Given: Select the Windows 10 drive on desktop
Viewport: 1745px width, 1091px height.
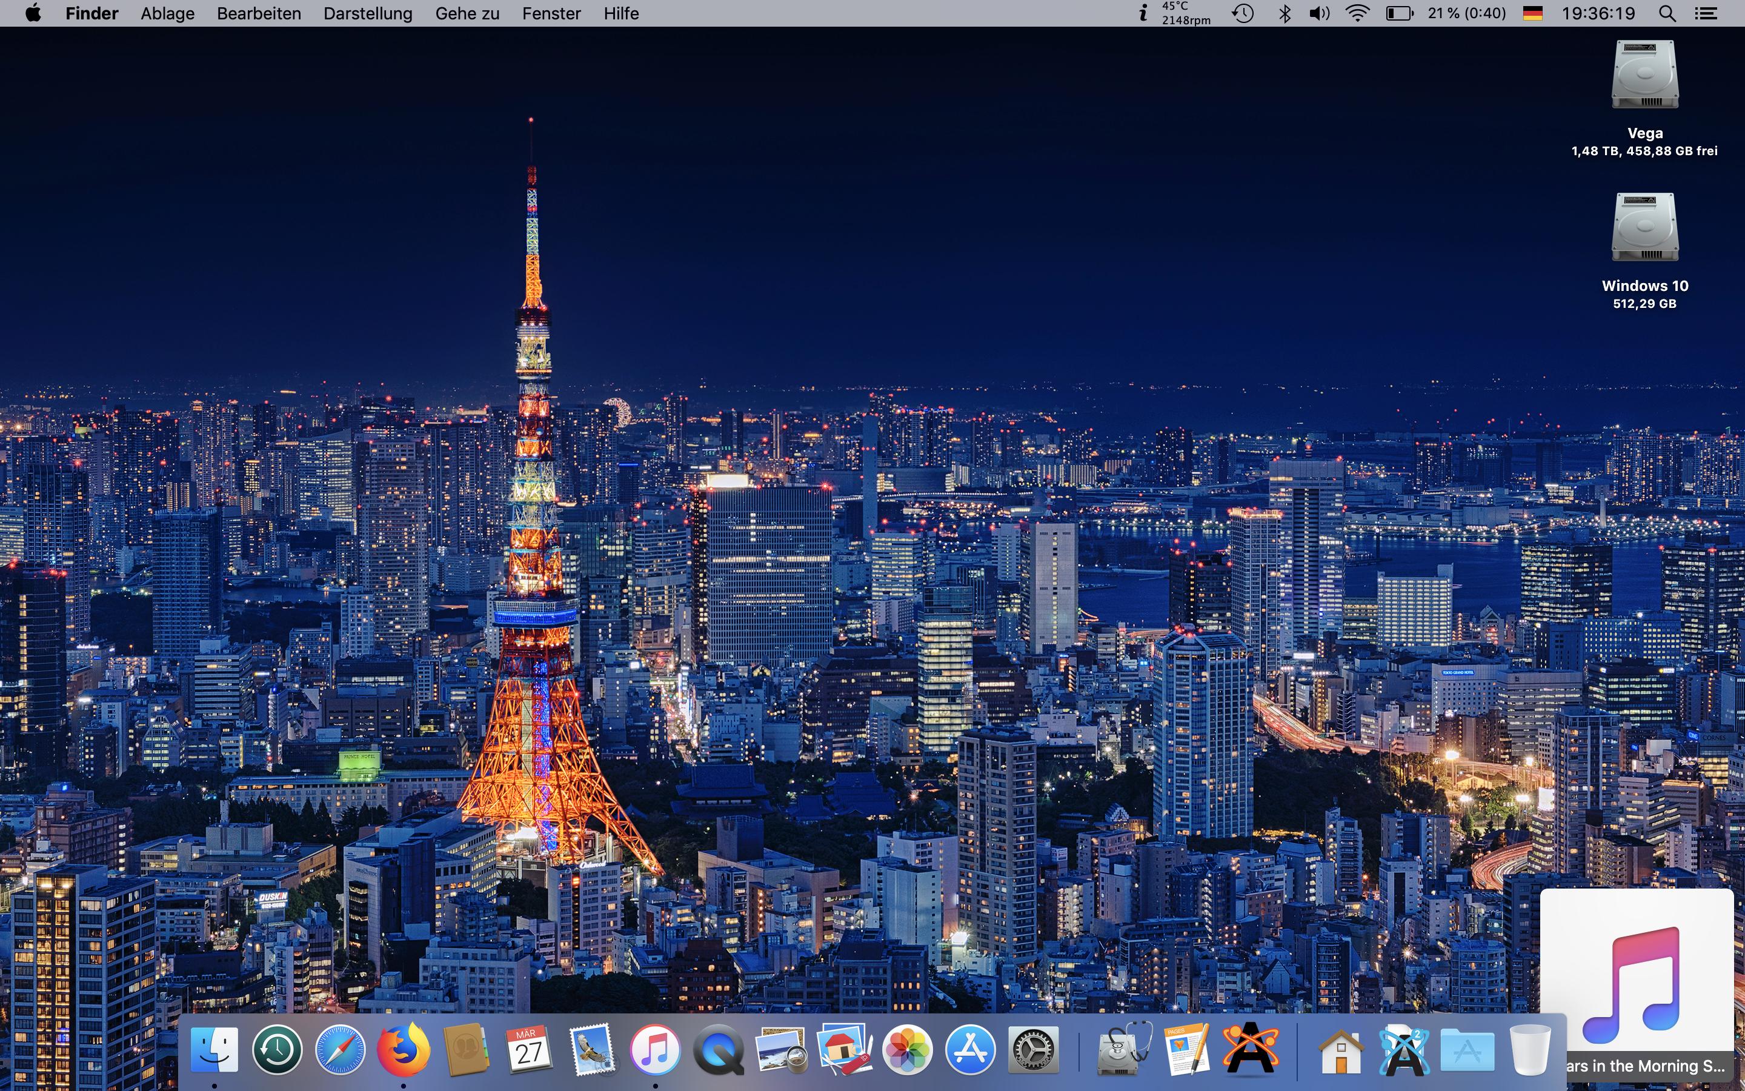Looking at the screenshot, I should point(1645,228).
